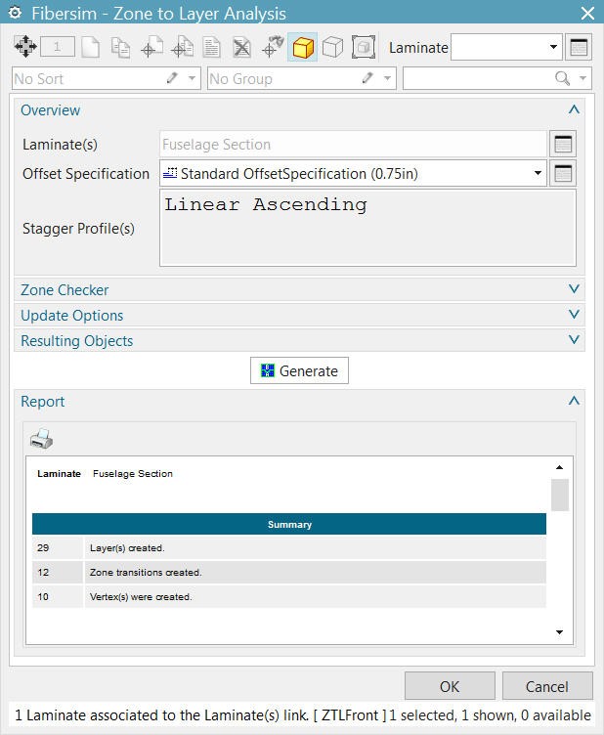The width and height of the screenshot is (604, 735).
Task: Collapse the Overview section
Action: 574,110
